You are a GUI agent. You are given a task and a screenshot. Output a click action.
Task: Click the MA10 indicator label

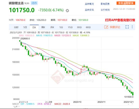[44, 35]
